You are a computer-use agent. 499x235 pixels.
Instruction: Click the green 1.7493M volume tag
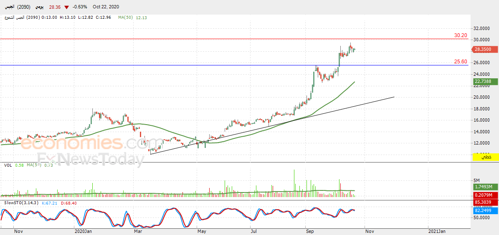tap(484, 187)
